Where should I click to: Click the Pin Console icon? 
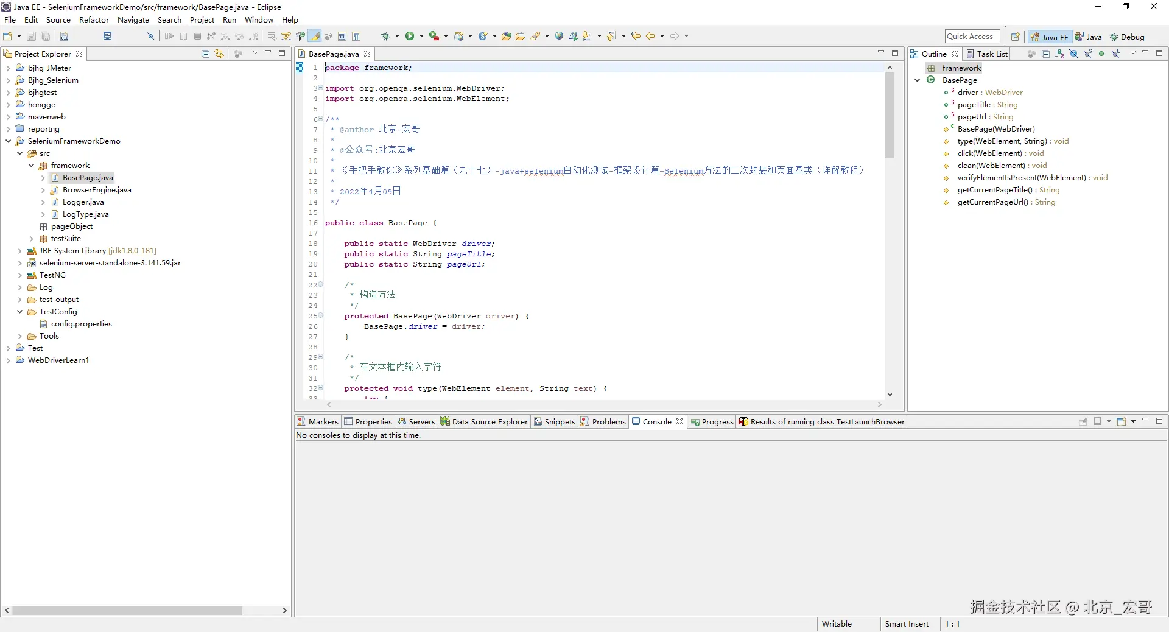pos(1083,421)
